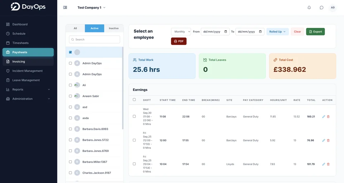Click the PAY CATEGORY column header
This screenshot has height=183, width=344.
tap(253, 100)
